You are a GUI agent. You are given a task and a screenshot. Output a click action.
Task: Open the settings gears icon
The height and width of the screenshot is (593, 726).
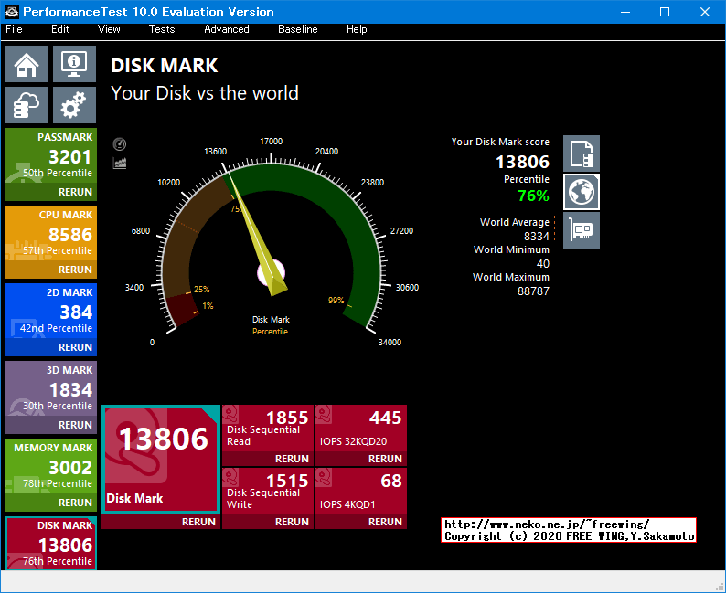74,106
